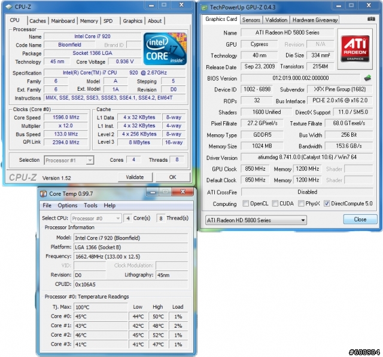
Task: Open the Processor #1 selection dropdown in CPU-Z
Action: pos(69,161)
